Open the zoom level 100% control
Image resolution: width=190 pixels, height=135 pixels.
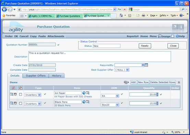click(x=178, y=132)
